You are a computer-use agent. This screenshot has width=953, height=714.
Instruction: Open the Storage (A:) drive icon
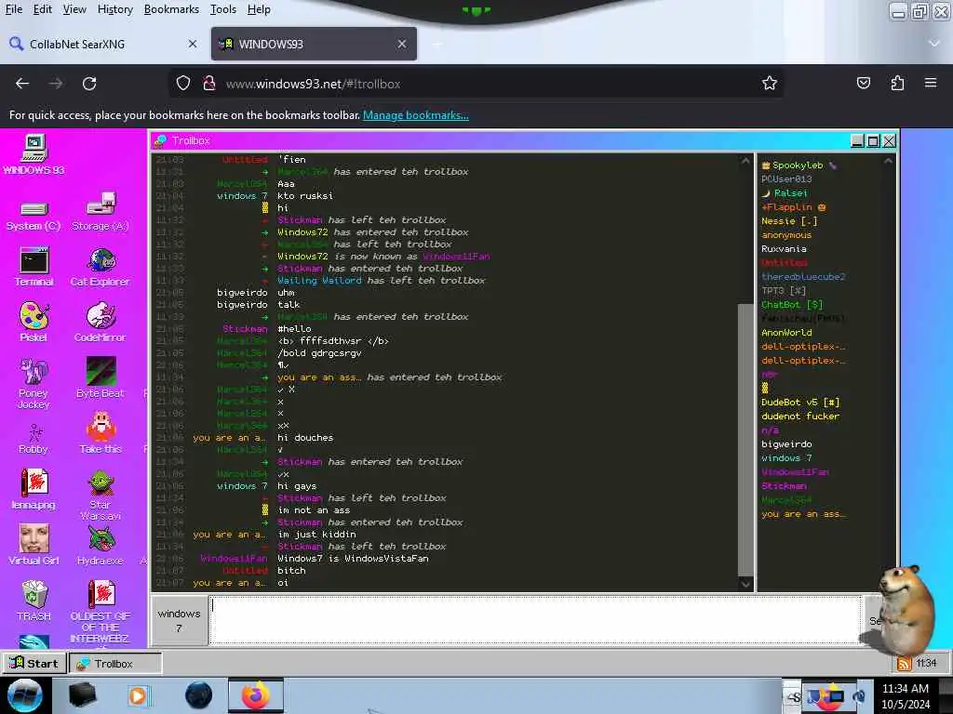click(101, 211)
